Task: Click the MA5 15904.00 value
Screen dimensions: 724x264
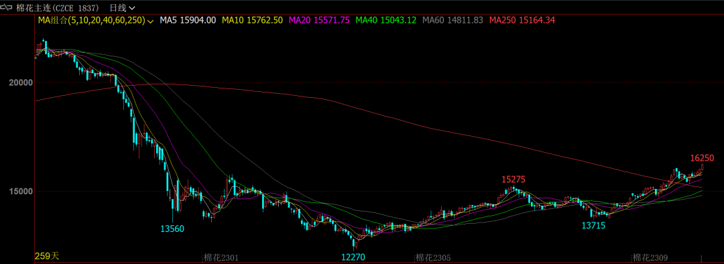Action: (188, 20)
